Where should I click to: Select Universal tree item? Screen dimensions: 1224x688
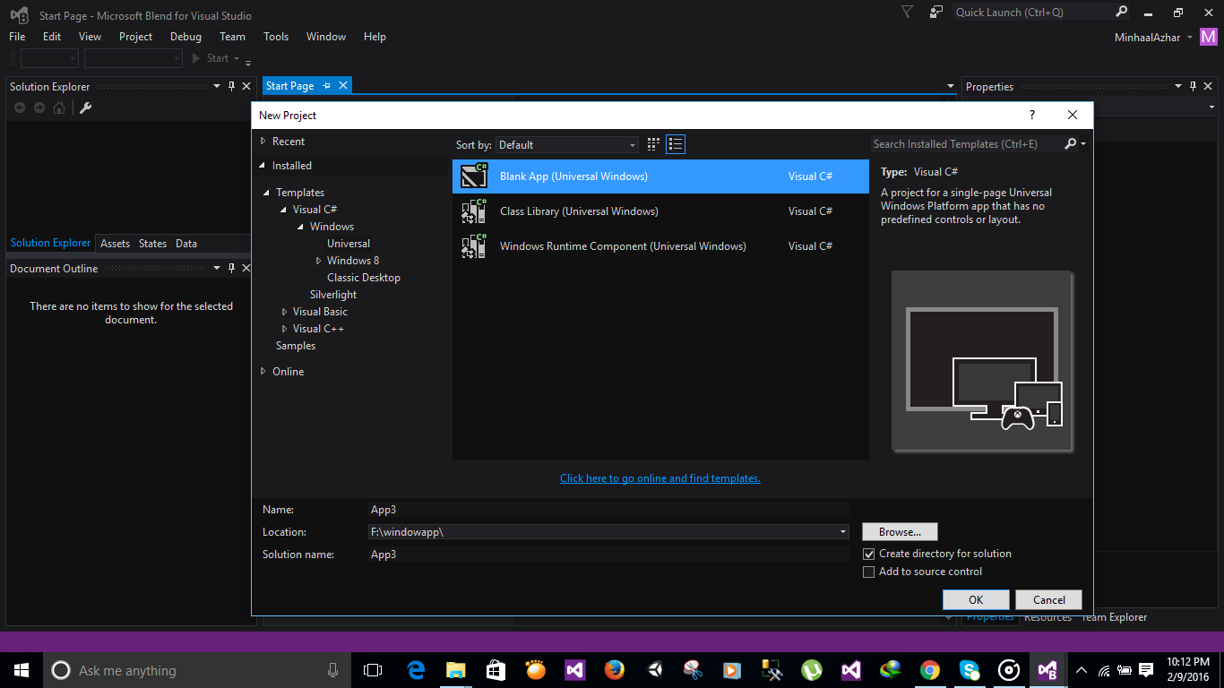pos(349,244)
